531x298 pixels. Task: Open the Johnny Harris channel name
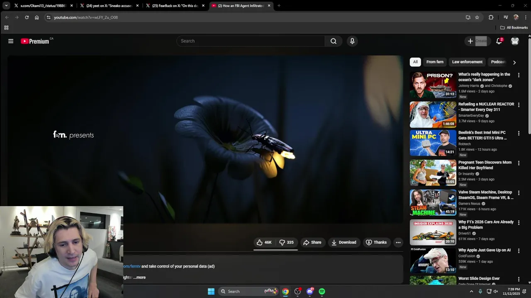[x=468, y=86]
